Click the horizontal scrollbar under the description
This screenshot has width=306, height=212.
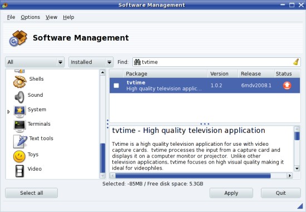pos(201,176)
